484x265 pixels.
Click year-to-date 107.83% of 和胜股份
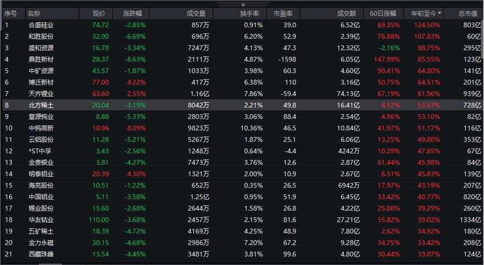tap(427, 36)
